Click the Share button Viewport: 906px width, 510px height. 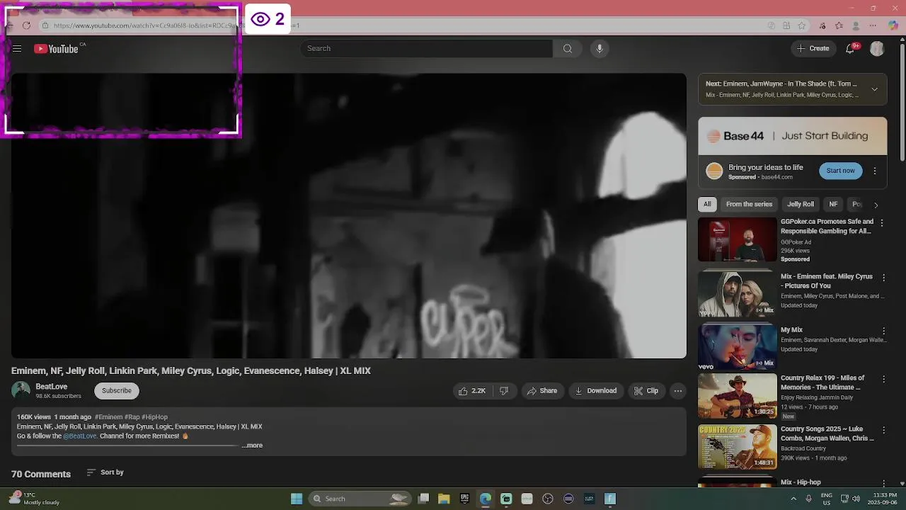(x=541, y=391)
